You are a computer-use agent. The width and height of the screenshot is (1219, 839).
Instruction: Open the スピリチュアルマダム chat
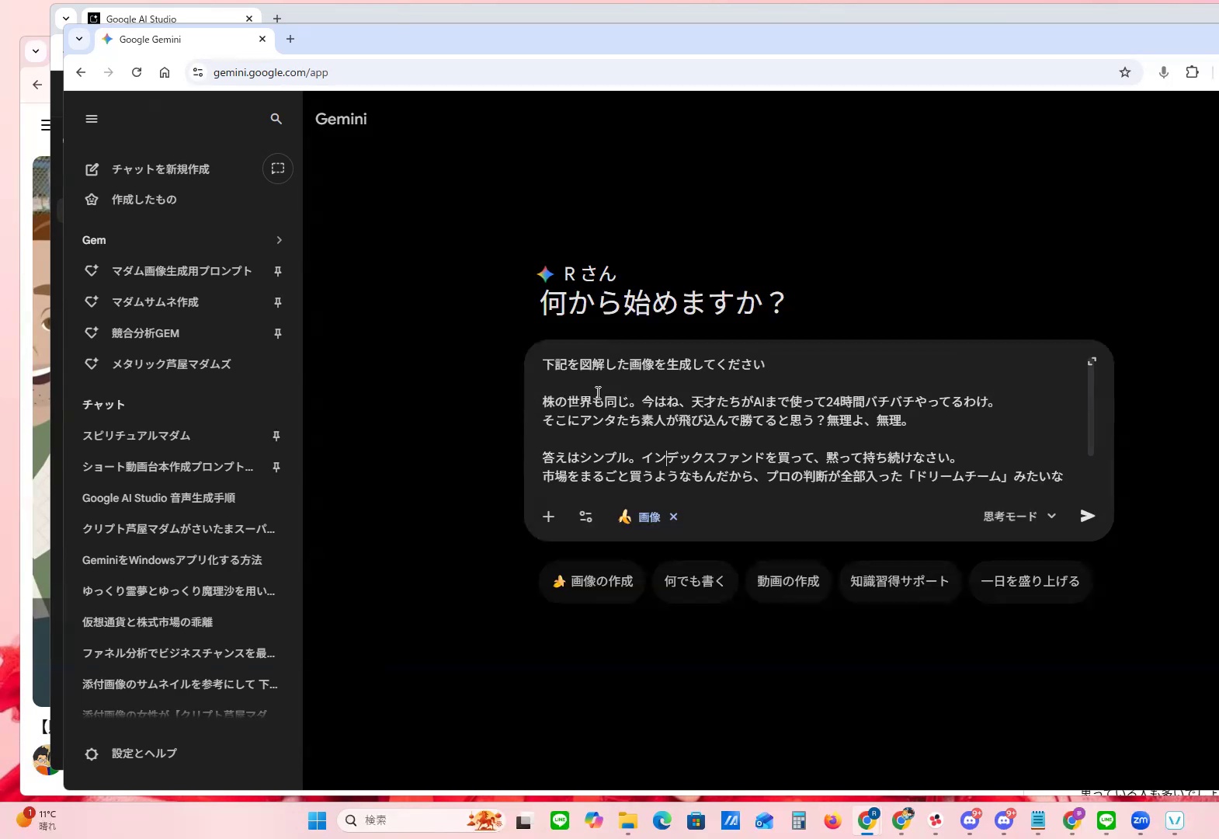pos(137,436)
